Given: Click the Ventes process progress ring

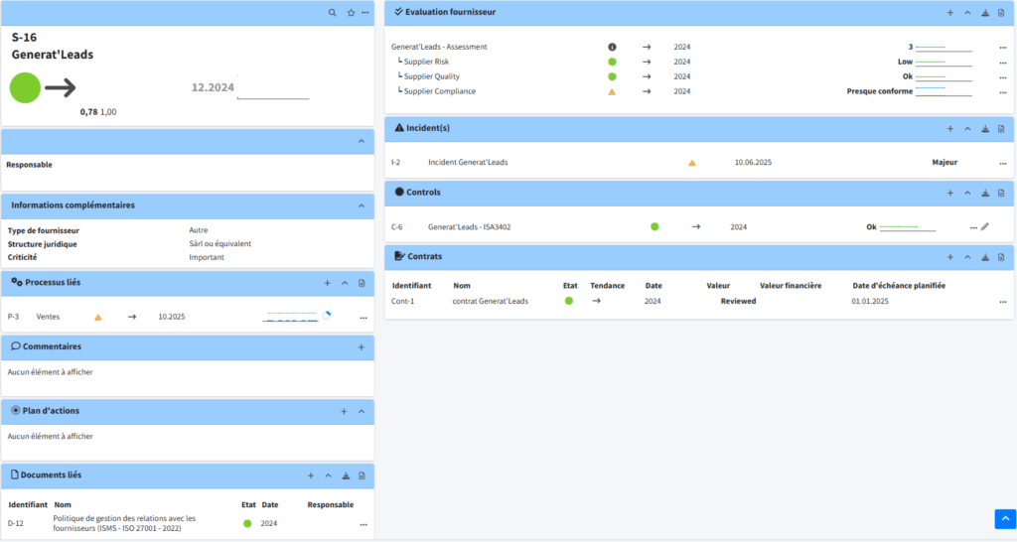Looking at the screenshot, I should pos(327,317).
